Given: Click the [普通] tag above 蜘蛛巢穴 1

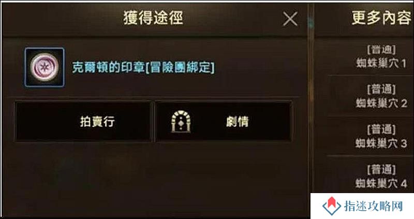Looking at the screenshot, I should pyautogui.click(x=381, y=50).
